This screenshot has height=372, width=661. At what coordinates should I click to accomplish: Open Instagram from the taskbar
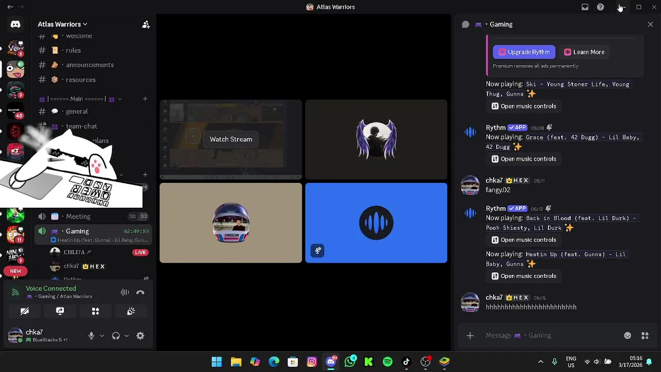[x=311, y=362]
